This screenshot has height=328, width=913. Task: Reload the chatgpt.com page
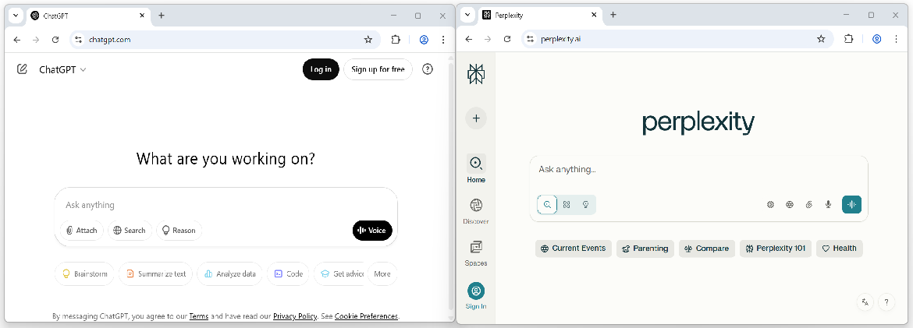click(55, 40)
